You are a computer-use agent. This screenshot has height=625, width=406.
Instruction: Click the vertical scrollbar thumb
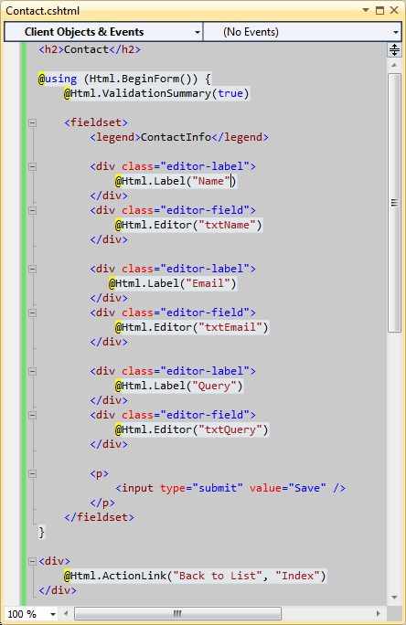(x=394, y=203)
